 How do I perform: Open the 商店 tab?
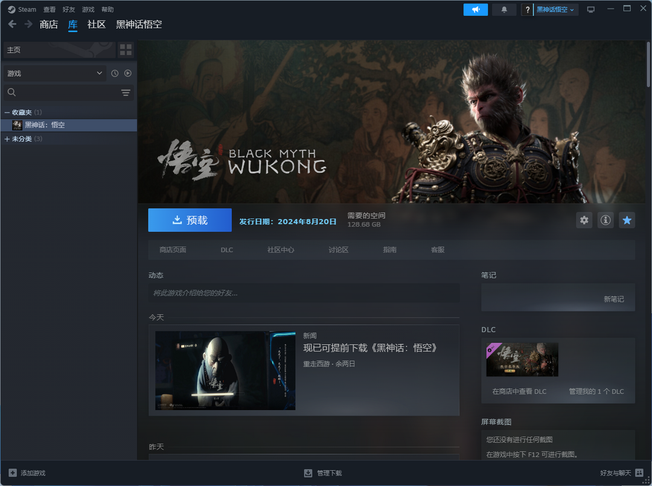(49, 25)
